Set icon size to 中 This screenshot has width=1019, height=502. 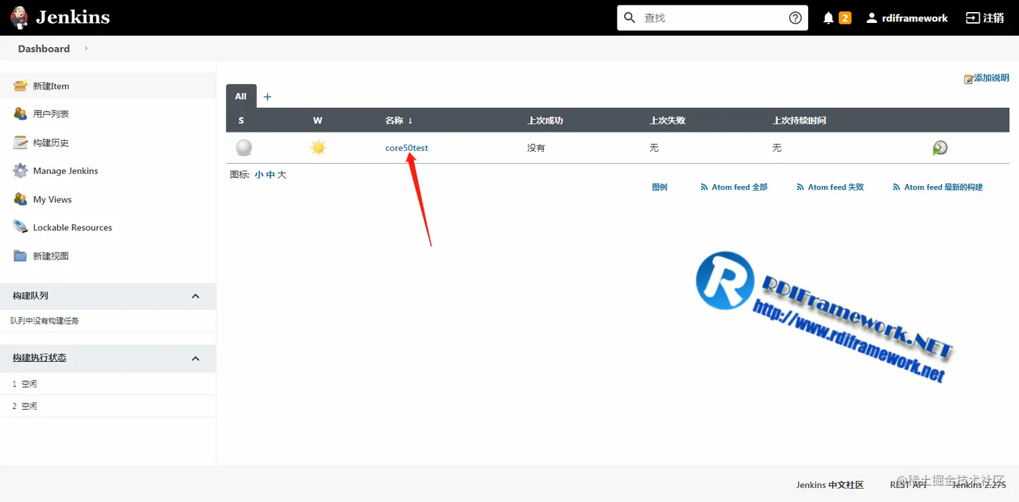click(x=270, y=175)
